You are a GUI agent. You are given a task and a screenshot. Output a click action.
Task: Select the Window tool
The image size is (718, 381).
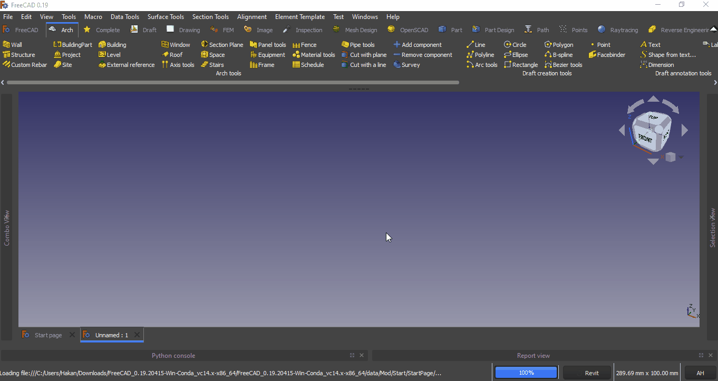point(176,45)
